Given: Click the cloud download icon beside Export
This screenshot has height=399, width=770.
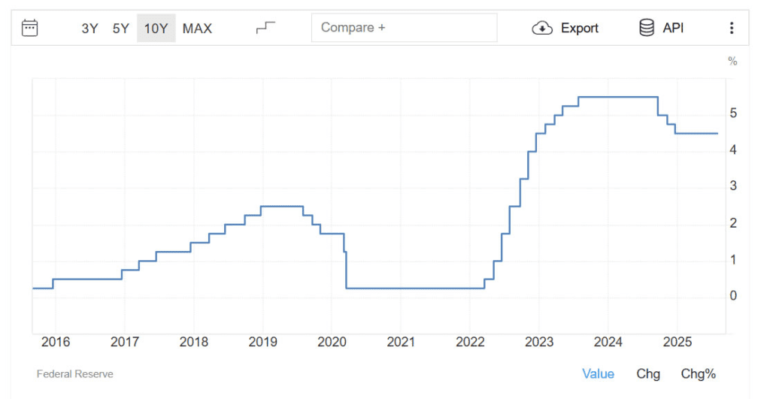Looking at the screenshot, I should pyautogui.click(x=542, y=29).
